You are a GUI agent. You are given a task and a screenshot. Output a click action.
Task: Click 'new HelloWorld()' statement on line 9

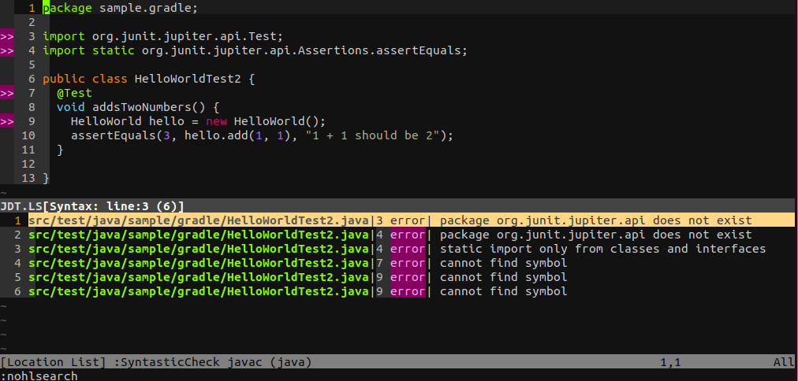[x=265, y=121]
